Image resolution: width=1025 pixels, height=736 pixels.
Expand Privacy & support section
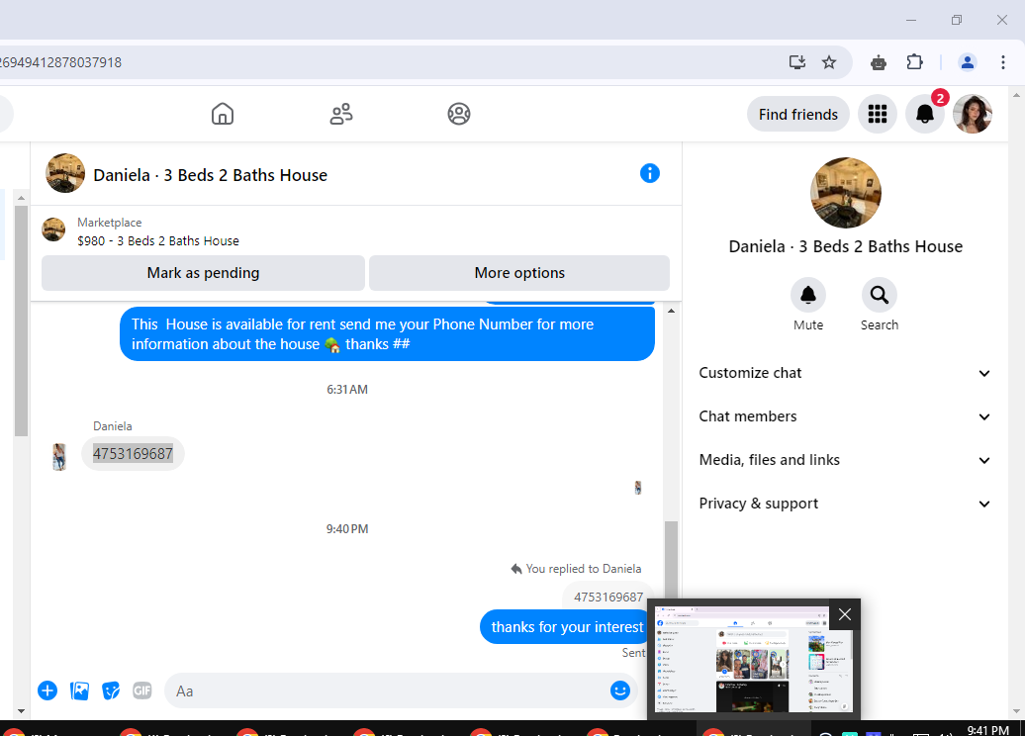click(x=845, y=504)
